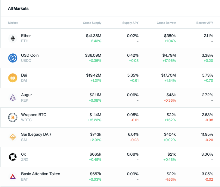This screenshot has width=220, height=187.
Task: Click Dai gross borrow $17.70M
Action: point(168,75)
